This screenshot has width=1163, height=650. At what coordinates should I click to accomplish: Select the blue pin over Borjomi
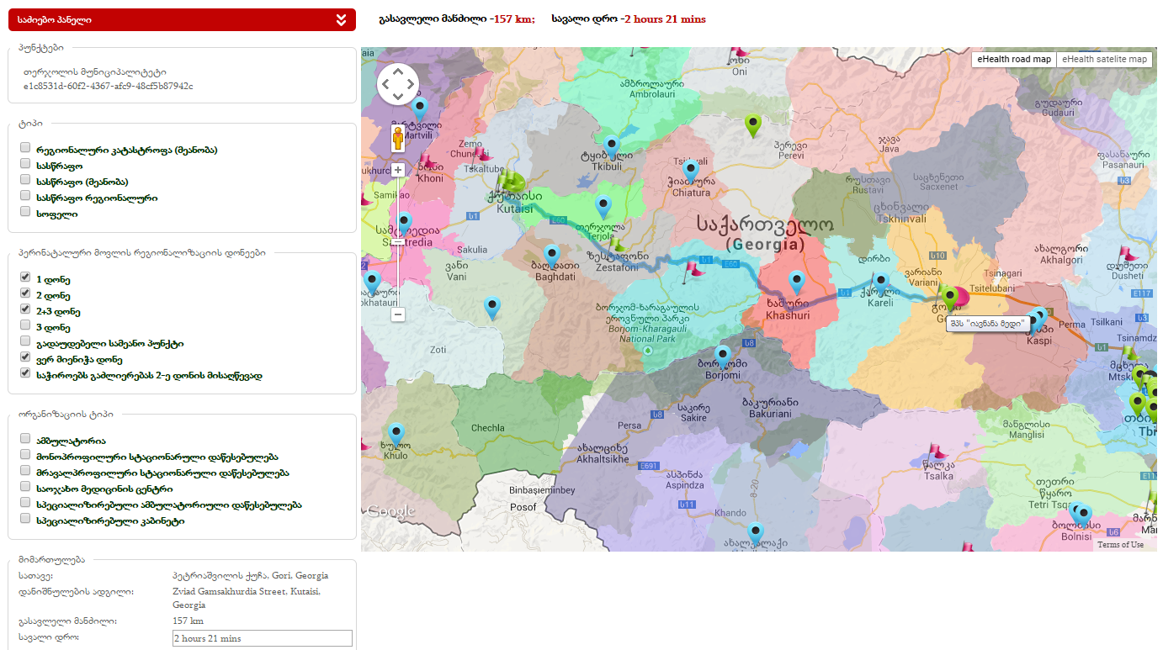tap(722, 356)
